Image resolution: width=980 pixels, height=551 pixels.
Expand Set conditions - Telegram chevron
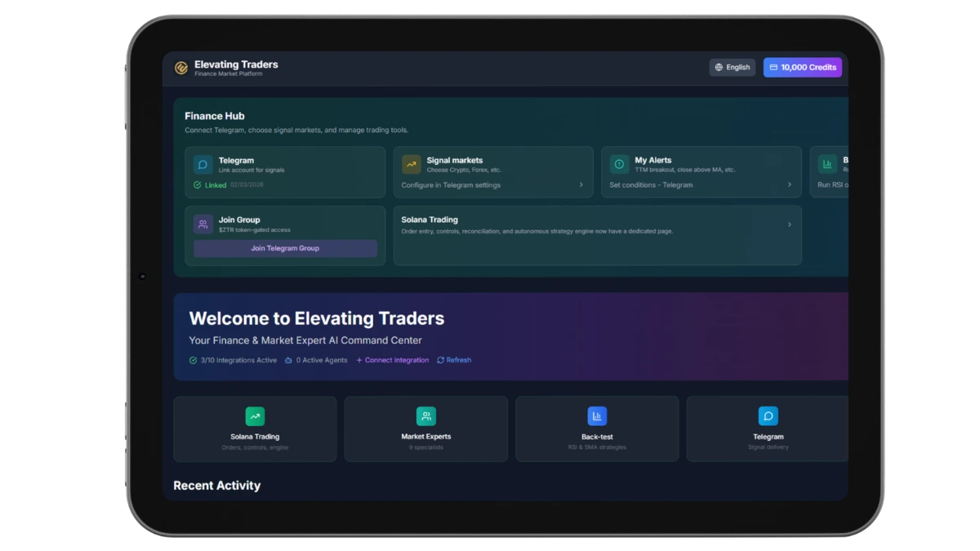click(x=790, y=184)
